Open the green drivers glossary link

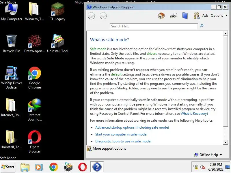click(x=152, y=54)
